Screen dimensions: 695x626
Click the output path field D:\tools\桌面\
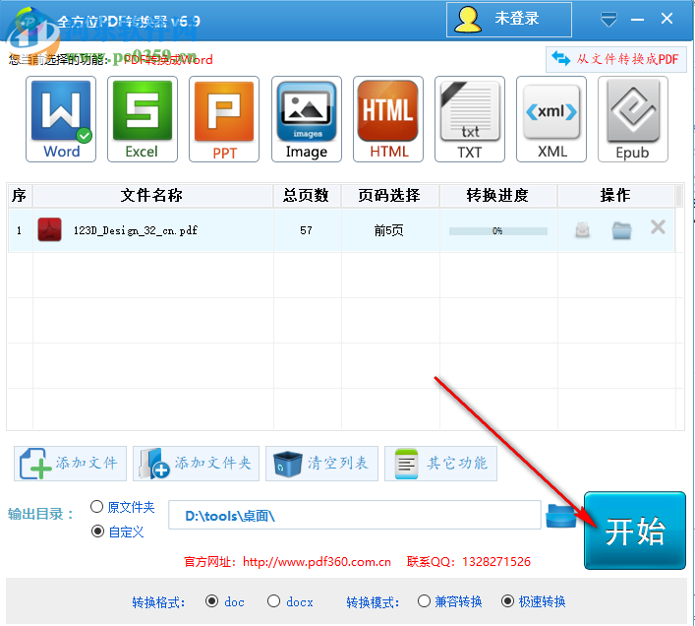(x=355, y=515)
